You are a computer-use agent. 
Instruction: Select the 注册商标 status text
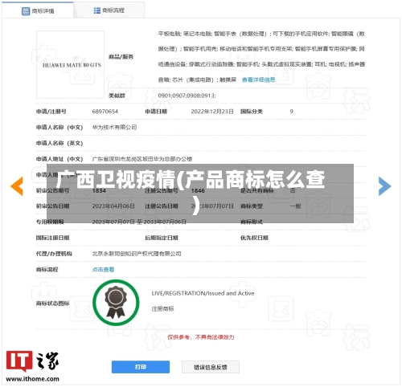click(162, 308)
